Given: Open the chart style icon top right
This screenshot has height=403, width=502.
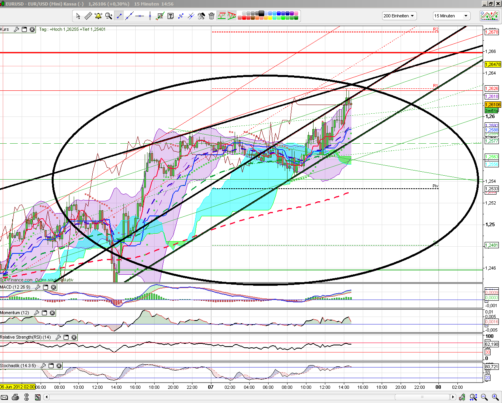Looking at the screenshot, I should 489,16.
